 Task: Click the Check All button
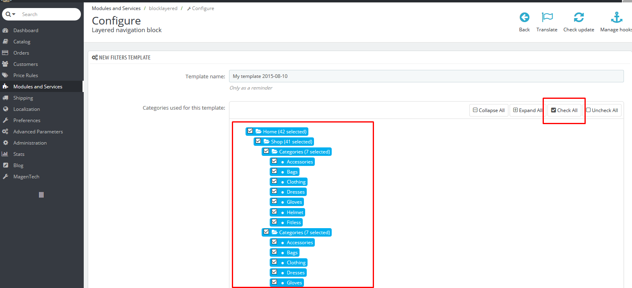564,110
